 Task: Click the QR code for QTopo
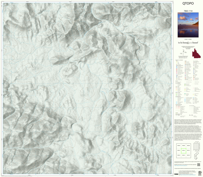199,165
